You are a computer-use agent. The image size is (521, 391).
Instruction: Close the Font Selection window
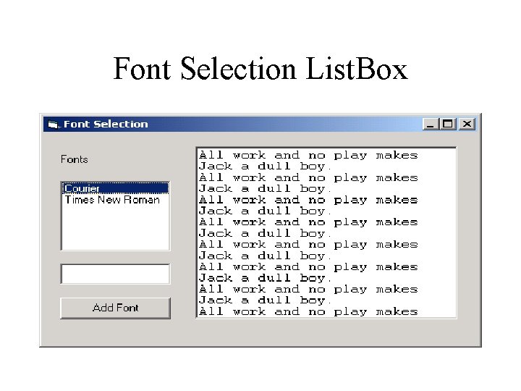[x=467, y=124]
